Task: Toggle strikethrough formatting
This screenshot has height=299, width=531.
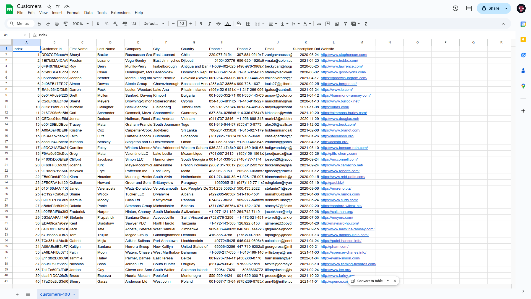Action: [x=218, y=24]
